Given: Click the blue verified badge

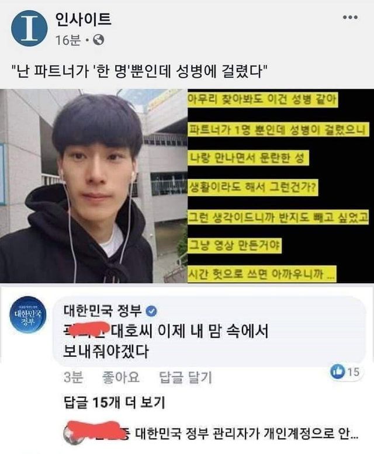Looking at the screenshot, I should [x=151, y=311].
